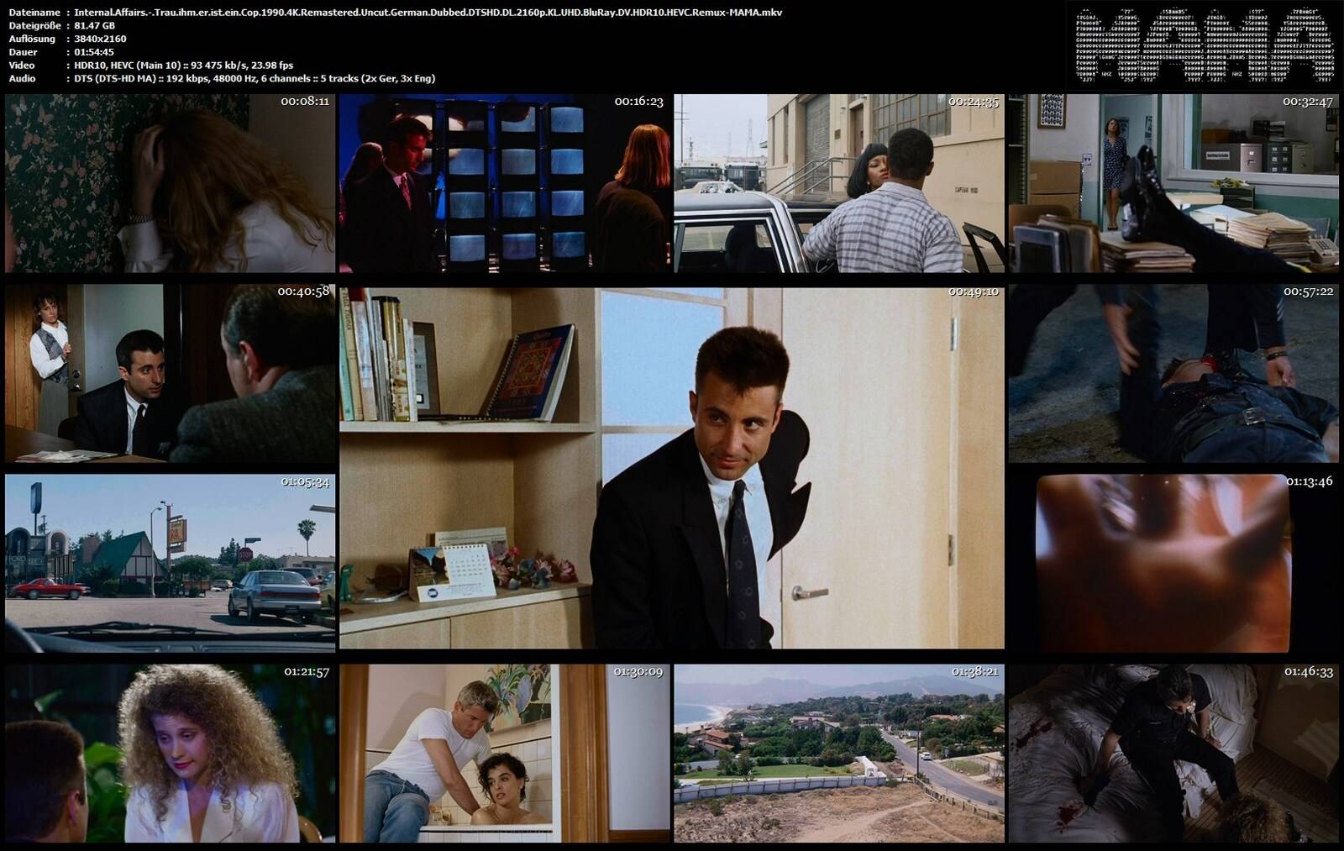Screen dimensions: 1344x851
Task: Select the thumbnail at 01:46:33
Action: pyautogui.click(x=1173, y=754)
